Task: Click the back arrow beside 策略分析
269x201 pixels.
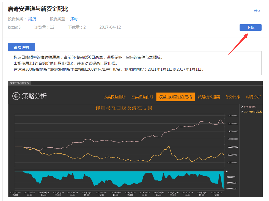Action: click(16, 96)
